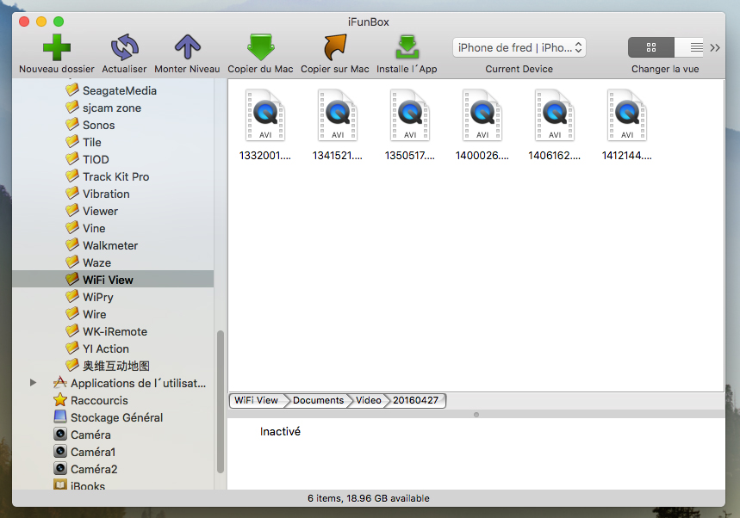This screenshot has width=740, height=518.
Task: Click the 6 items status bar text
Action: (x=369, y=498)
